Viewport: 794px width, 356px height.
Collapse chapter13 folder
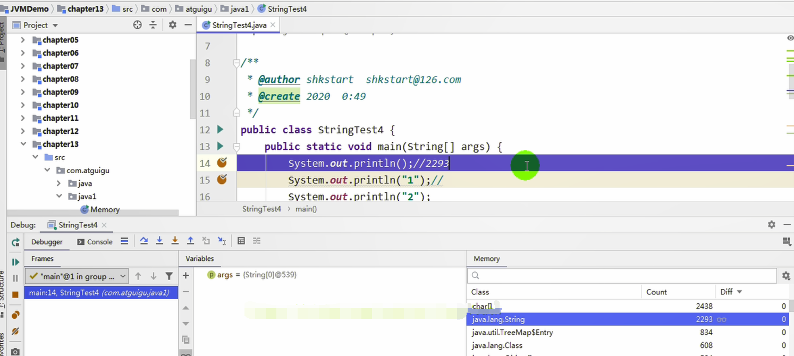pos(22,144)
